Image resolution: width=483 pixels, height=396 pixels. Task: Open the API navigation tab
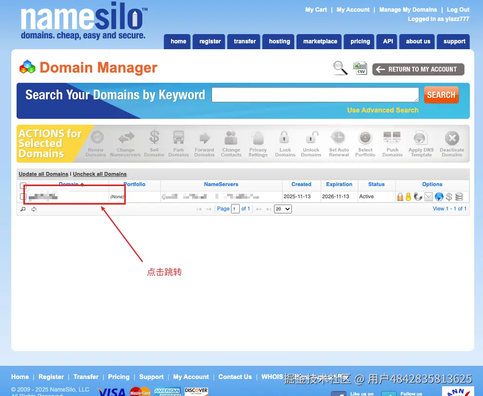[387, 41]
